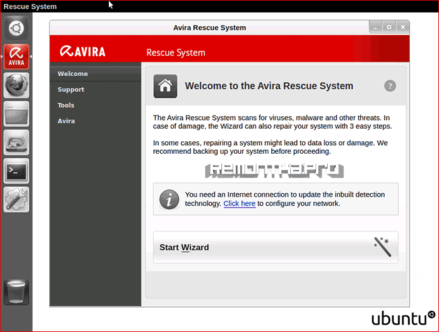This screenshot has width=439, height=332.
Task: Follow the 'Click here' network configuration link
Action: [240, 203]
